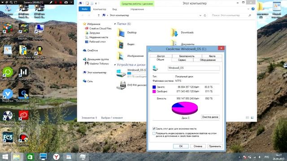Switch to Сервис tab in properties

click(182, 60)
